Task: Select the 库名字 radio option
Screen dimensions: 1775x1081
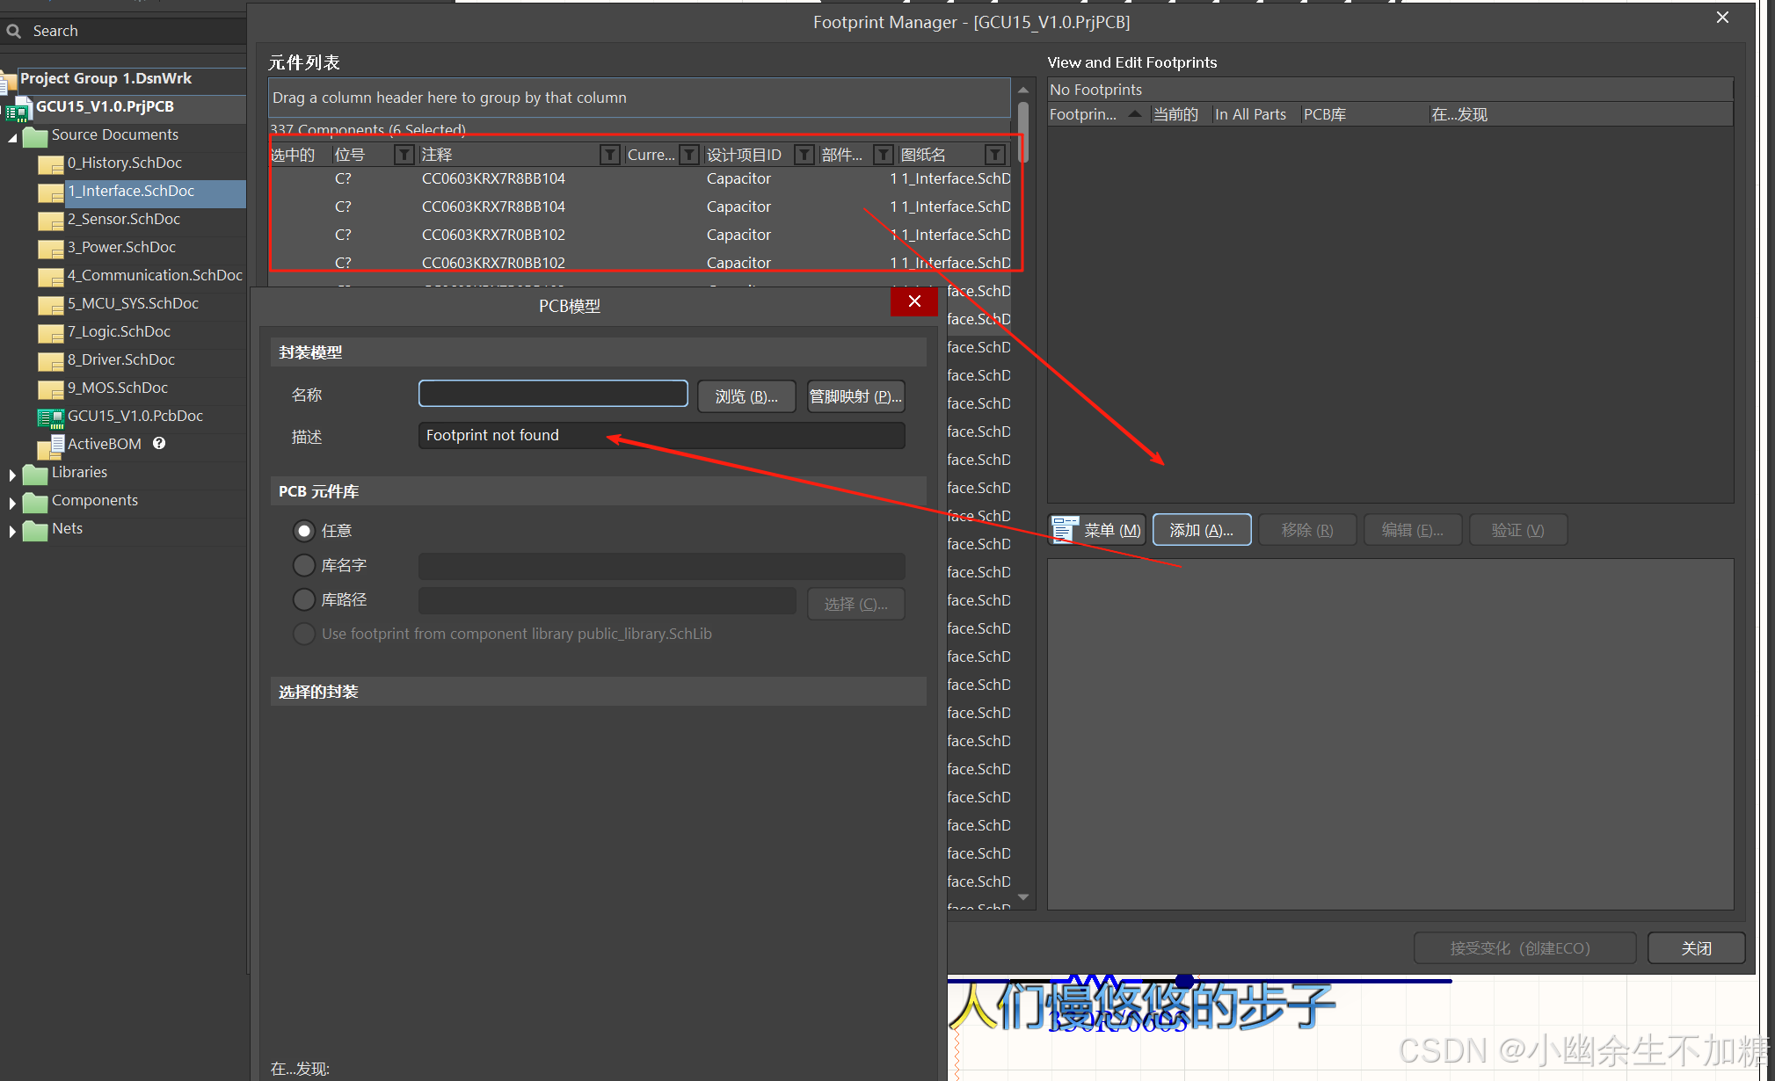Action: [x=304, y=565]
